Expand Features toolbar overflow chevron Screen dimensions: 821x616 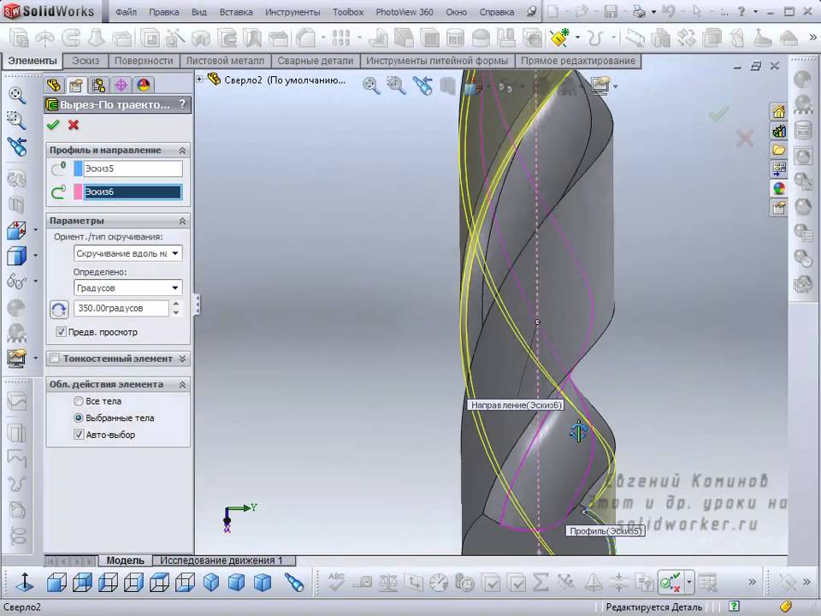(x=812, y=37)
